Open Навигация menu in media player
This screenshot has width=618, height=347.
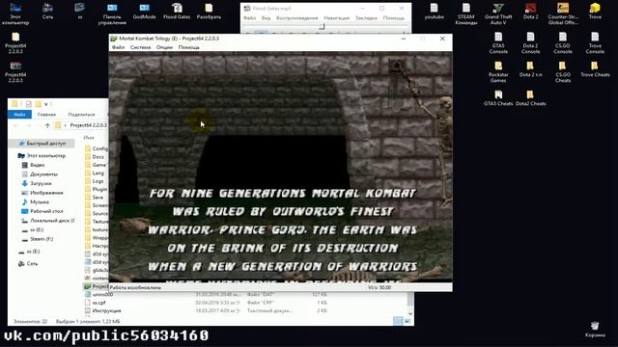click(x=337, y=18)
